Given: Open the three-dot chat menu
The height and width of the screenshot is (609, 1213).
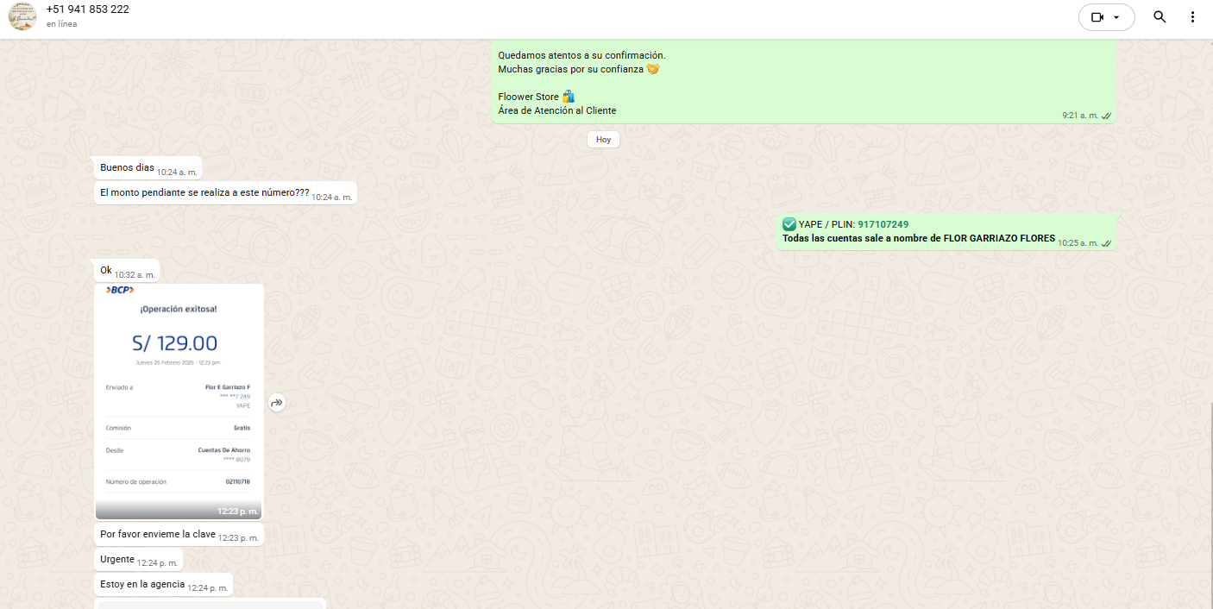Looking at the screenshot, I should [x=1192, y=17].
